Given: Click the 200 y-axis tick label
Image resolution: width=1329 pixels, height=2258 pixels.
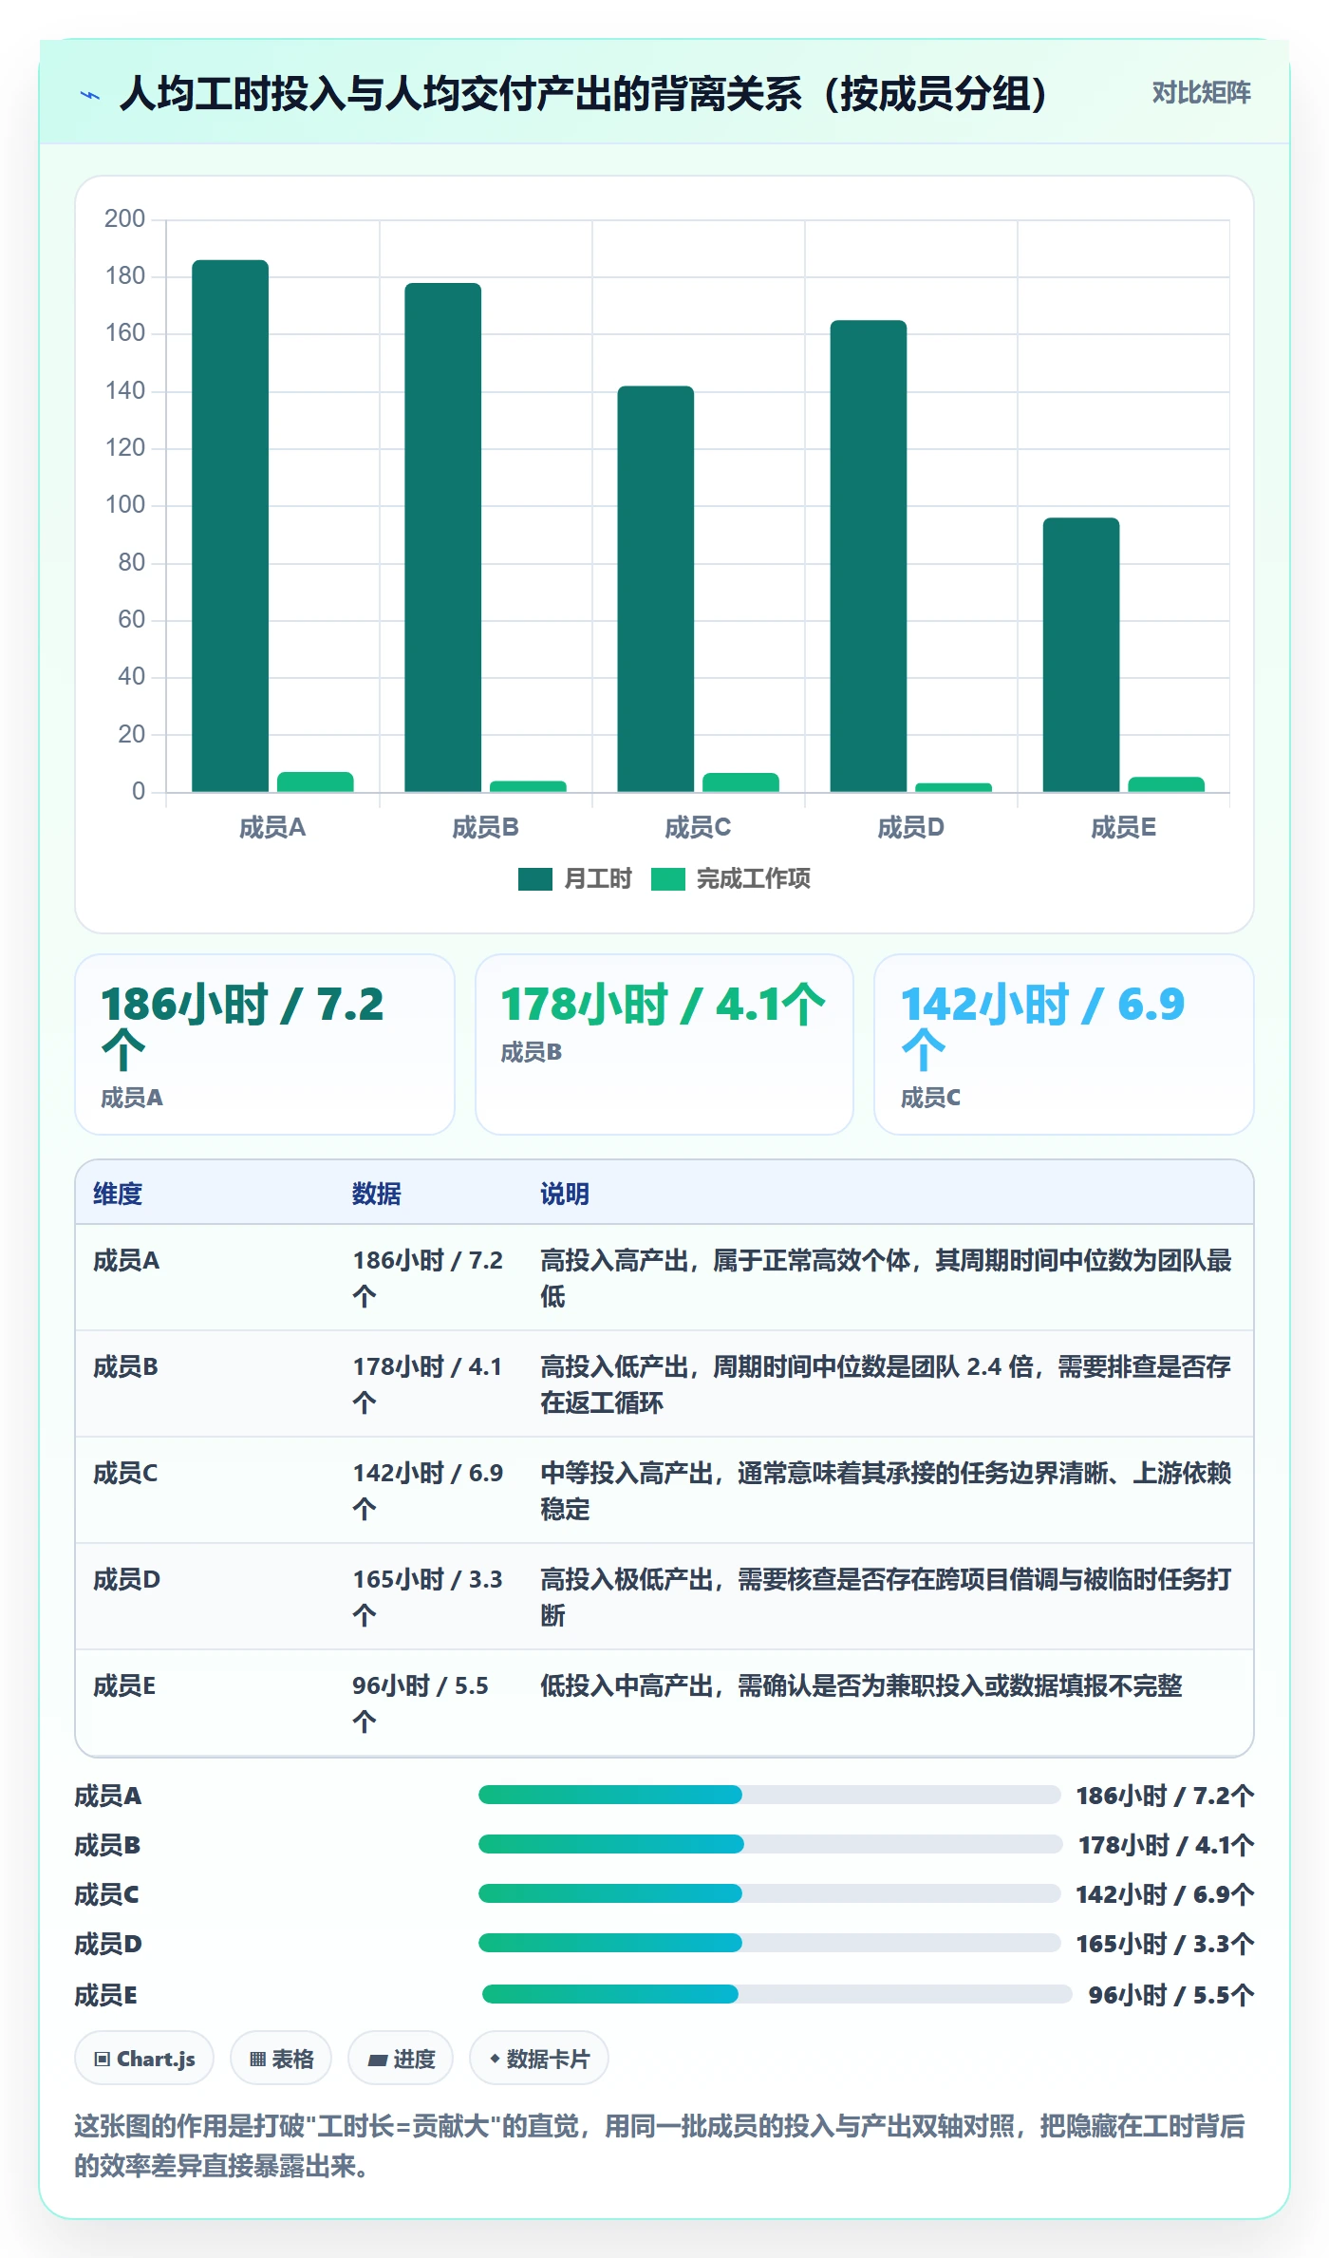Looking at the screenshot, I should (124, 218).
